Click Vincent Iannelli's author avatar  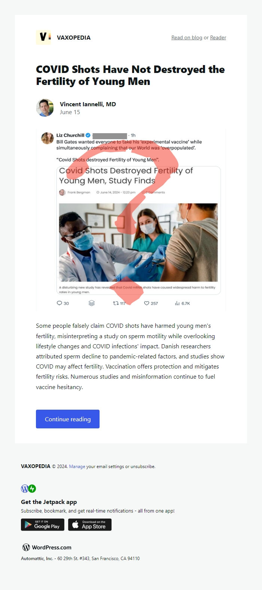[x=45, y=108]
